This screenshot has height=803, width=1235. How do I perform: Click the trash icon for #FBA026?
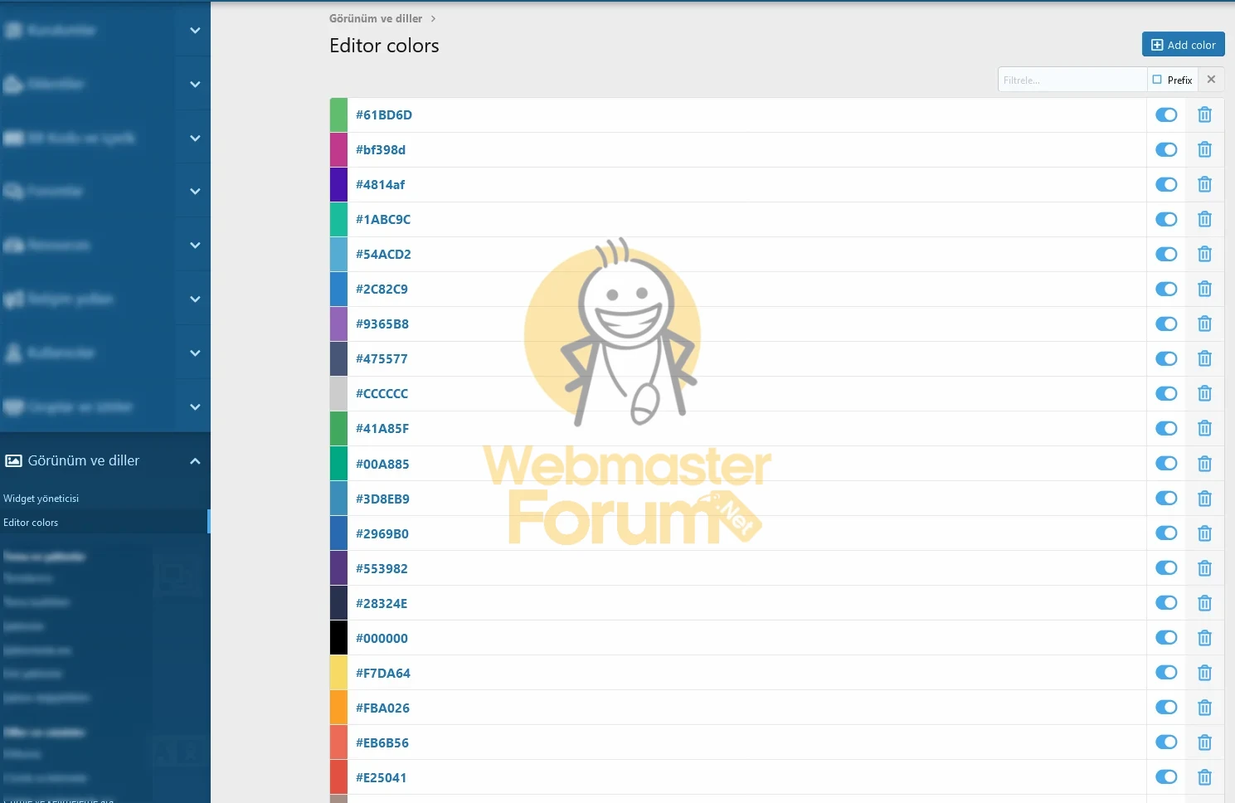point(1204,708)
